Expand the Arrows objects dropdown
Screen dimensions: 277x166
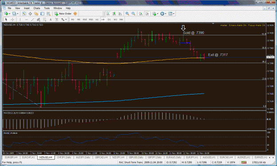[66, 20]
